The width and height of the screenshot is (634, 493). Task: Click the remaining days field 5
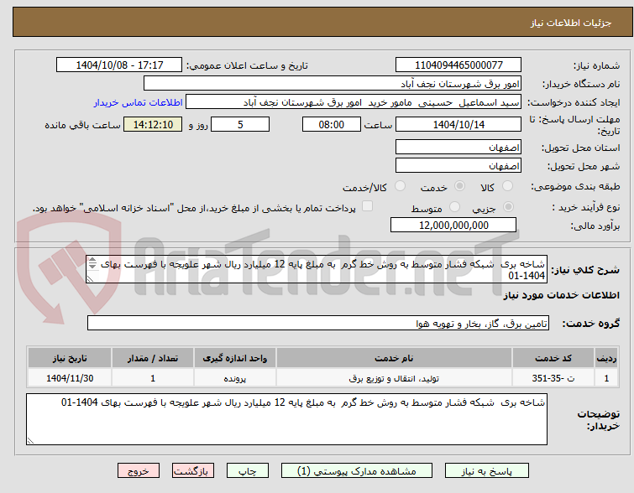coord(240,124)
